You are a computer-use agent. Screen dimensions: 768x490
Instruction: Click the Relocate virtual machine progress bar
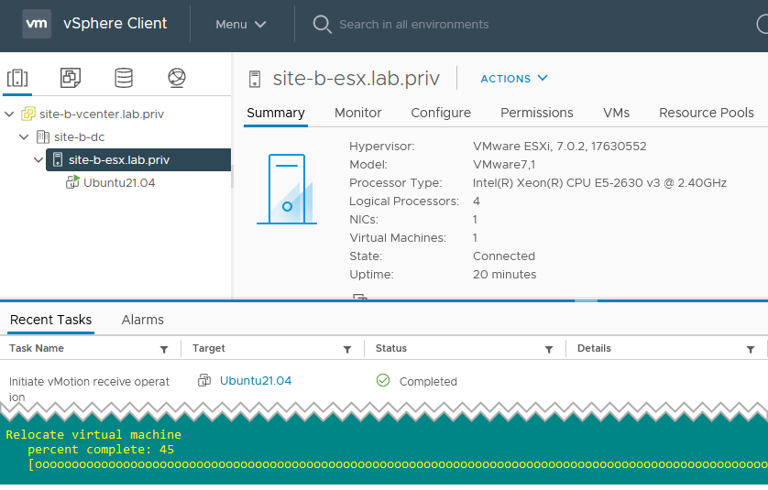[x=398, y=464]
